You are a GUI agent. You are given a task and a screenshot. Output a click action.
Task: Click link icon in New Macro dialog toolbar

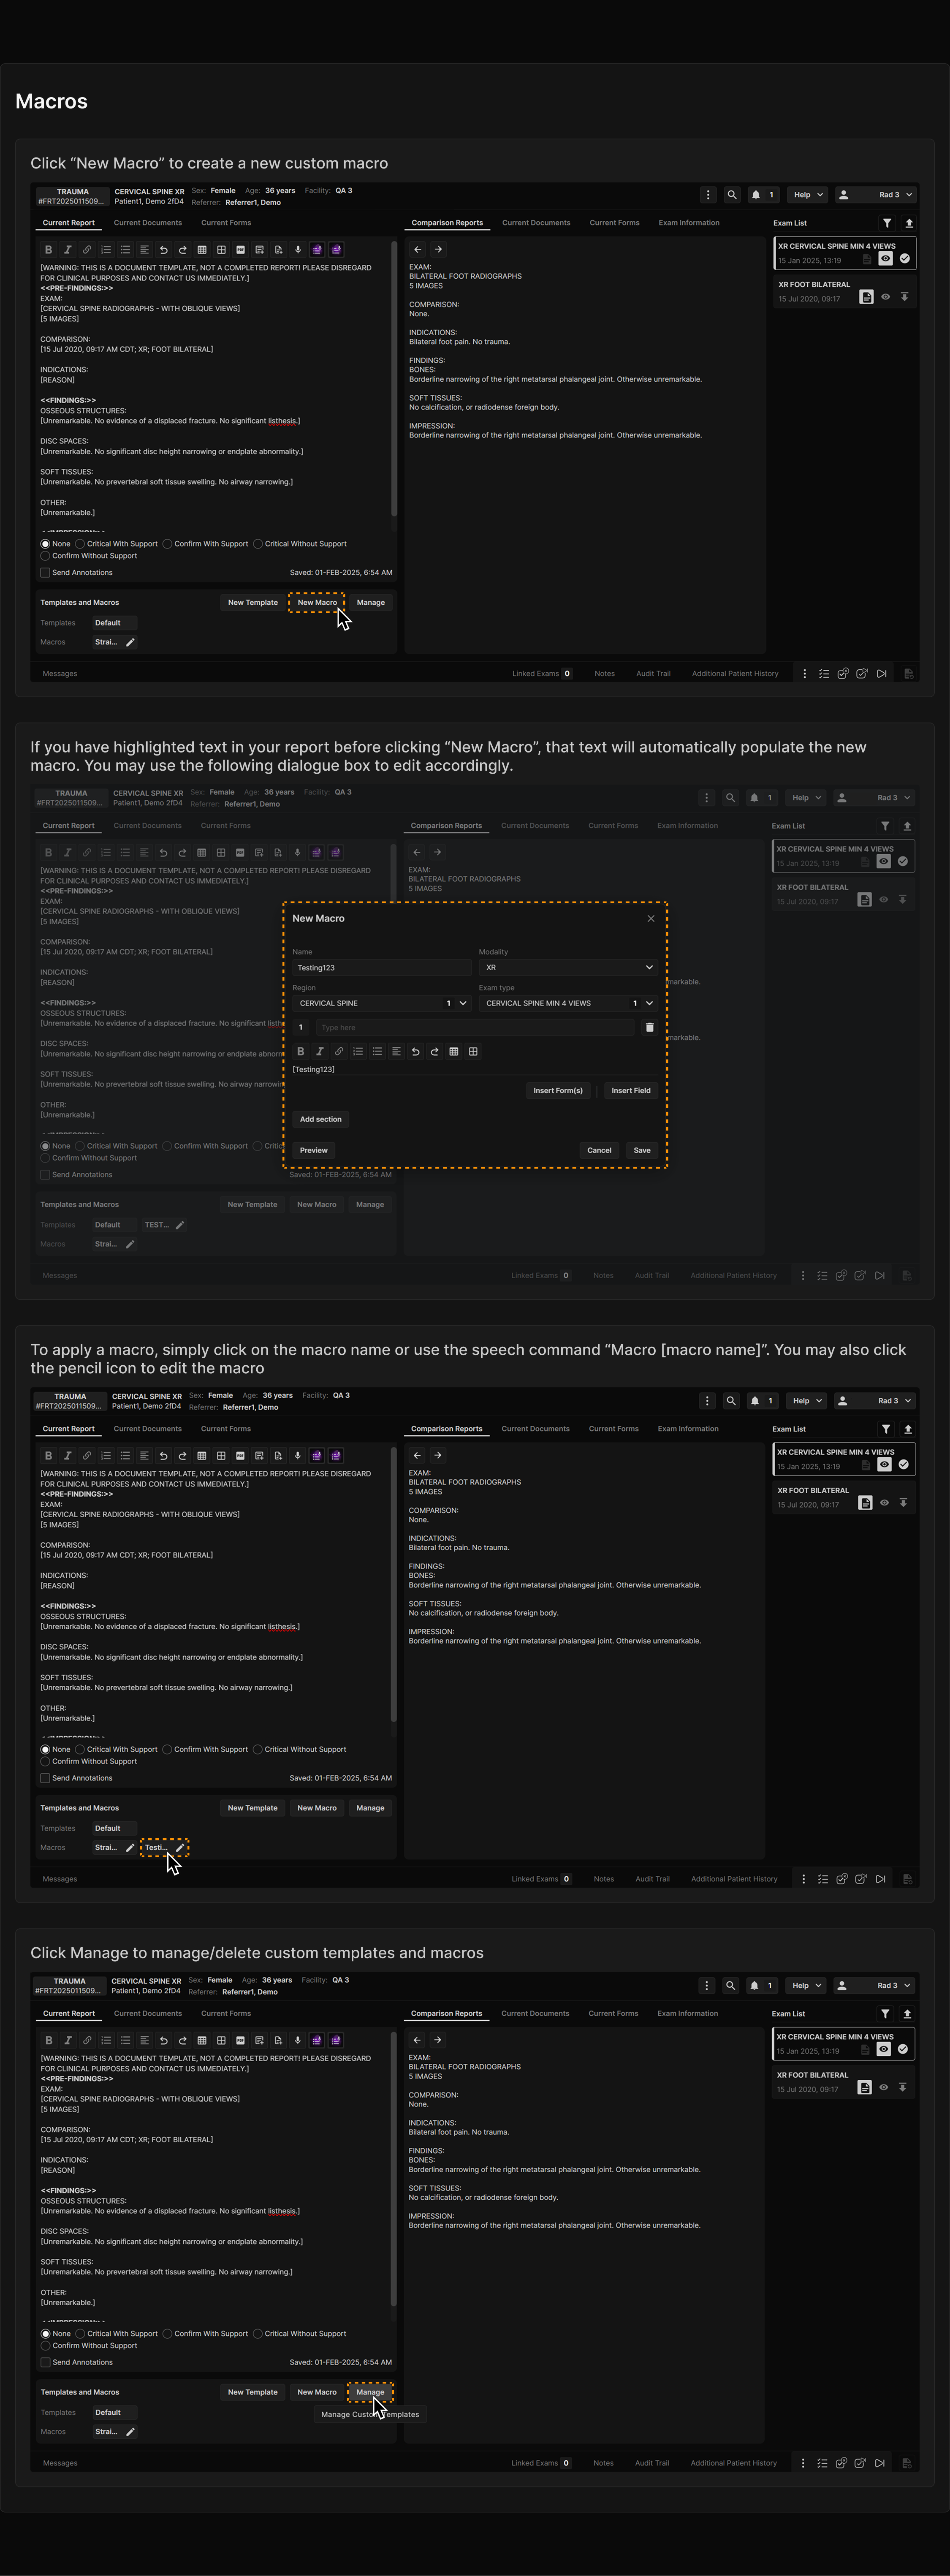click(x=339, y=1051)
